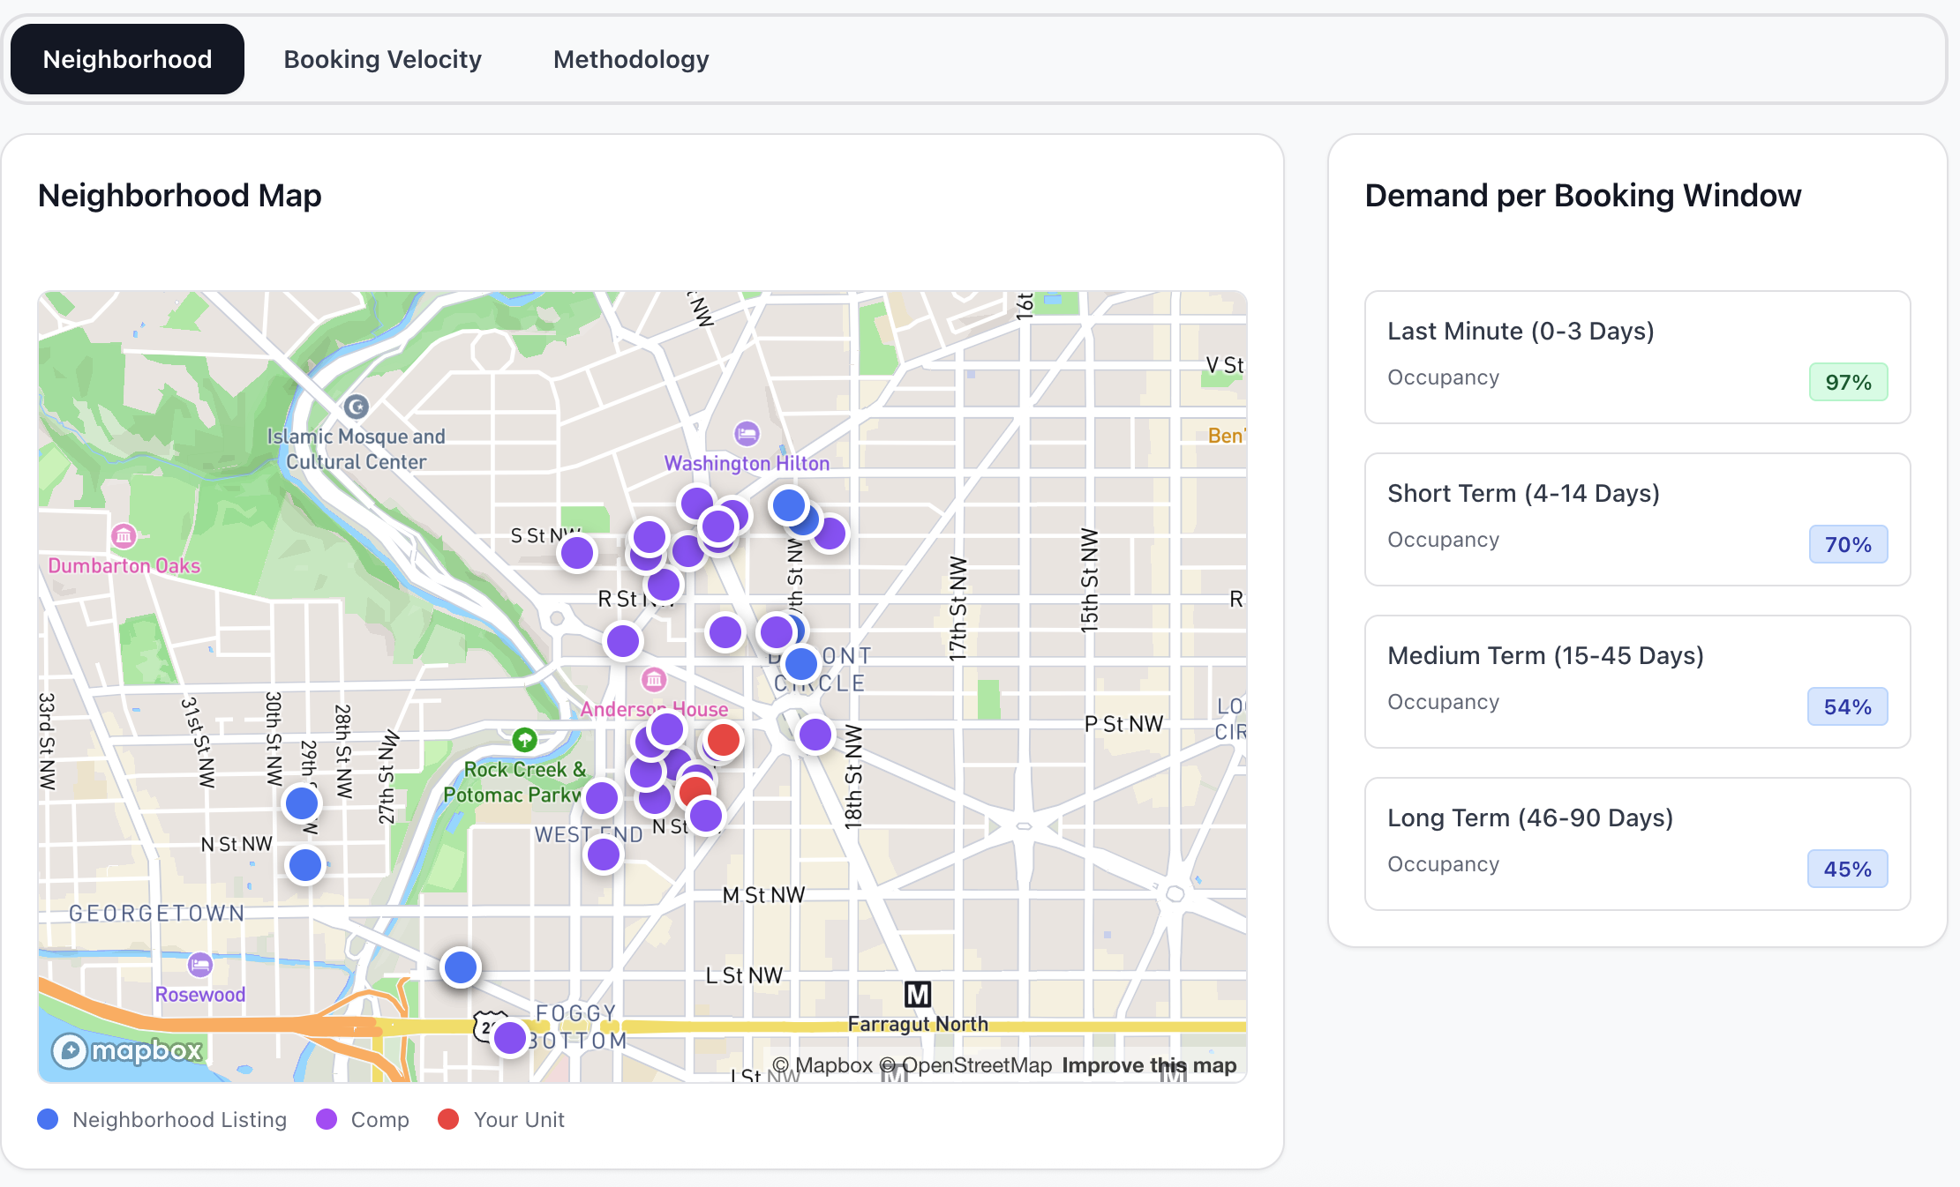The width and height of the screenshot is (1960, 1187).
Task: Click the Washington Hilton hotel icon
Action: coord(747,433)
